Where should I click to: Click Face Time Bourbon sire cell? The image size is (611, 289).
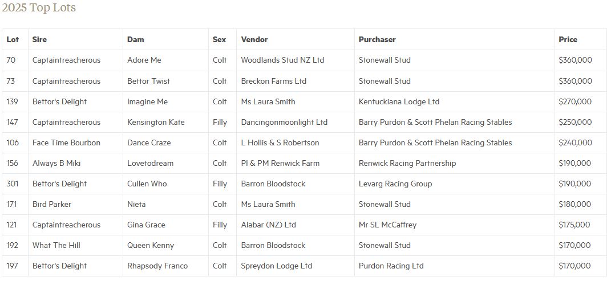66,143
